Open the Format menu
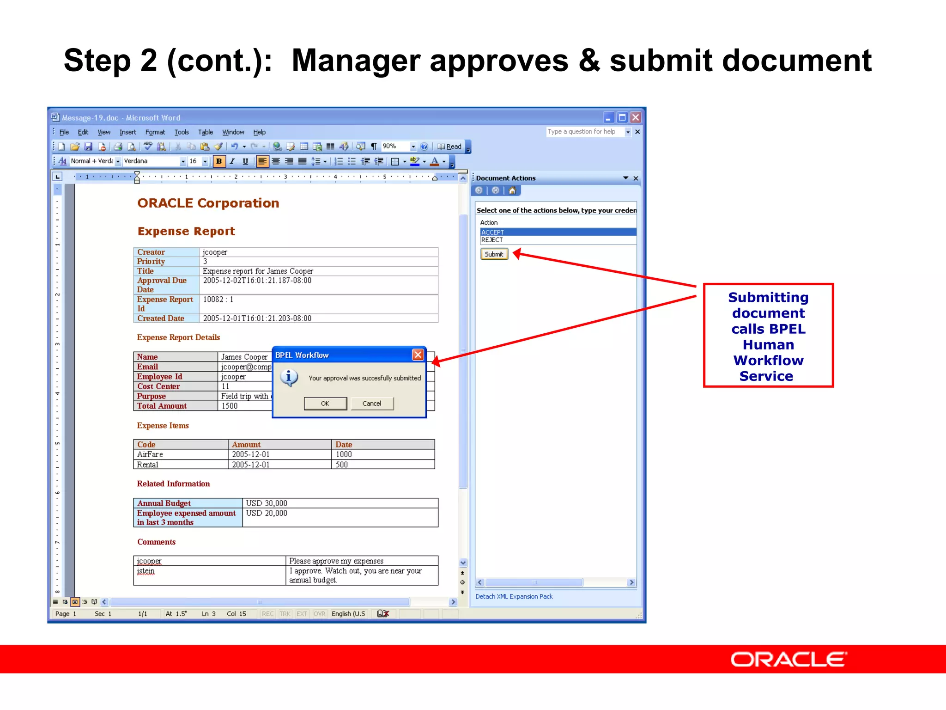 [x=155, y=132]
